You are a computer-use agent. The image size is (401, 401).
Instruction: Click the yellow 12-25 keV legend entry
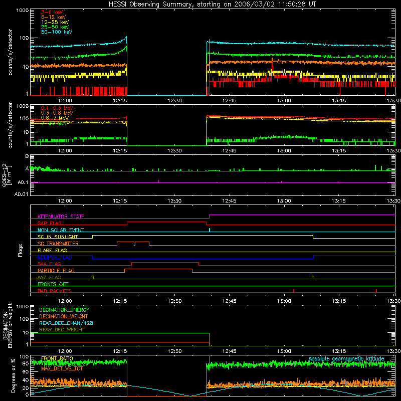[x=55, y=22]
